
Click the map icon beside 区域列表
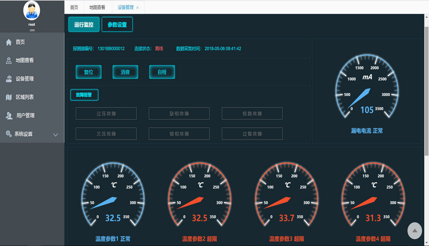[x=9, y=97]
